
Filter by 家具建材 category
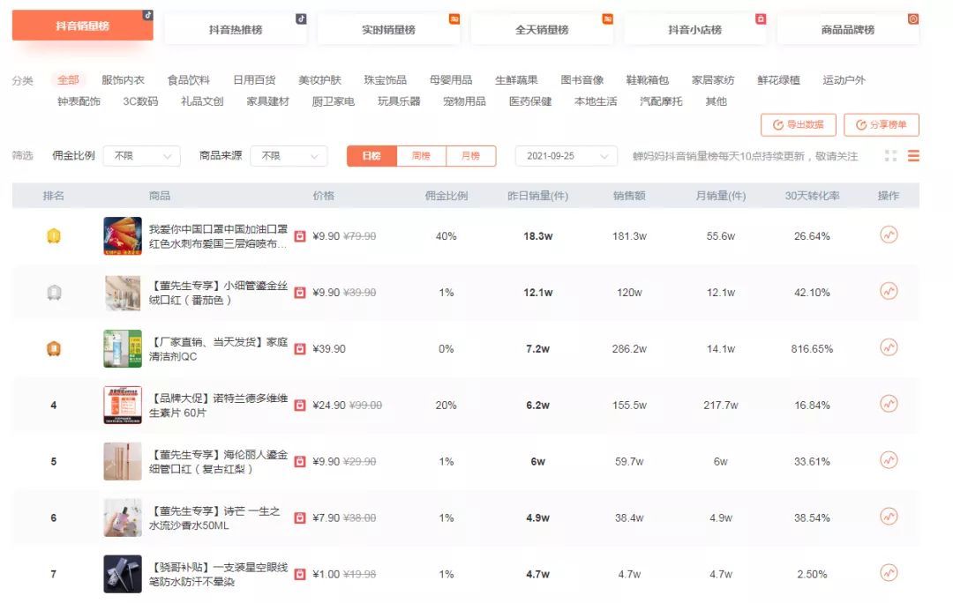click(x=268, y=100)
